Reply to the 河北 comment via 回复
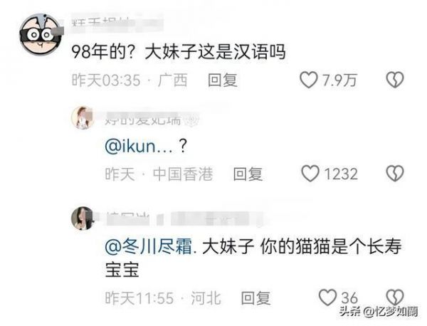This screenshot has width=427, height=326. (x=255, y=298)
